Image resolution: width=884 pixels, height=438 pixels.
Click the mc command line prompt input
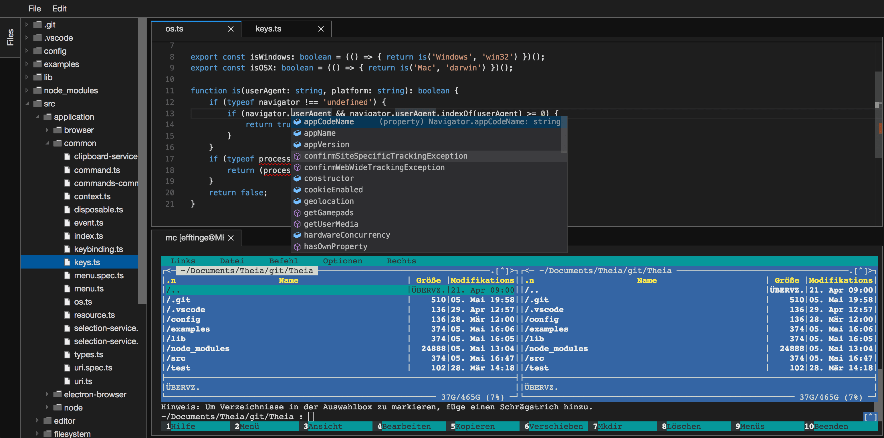[311, 417]
